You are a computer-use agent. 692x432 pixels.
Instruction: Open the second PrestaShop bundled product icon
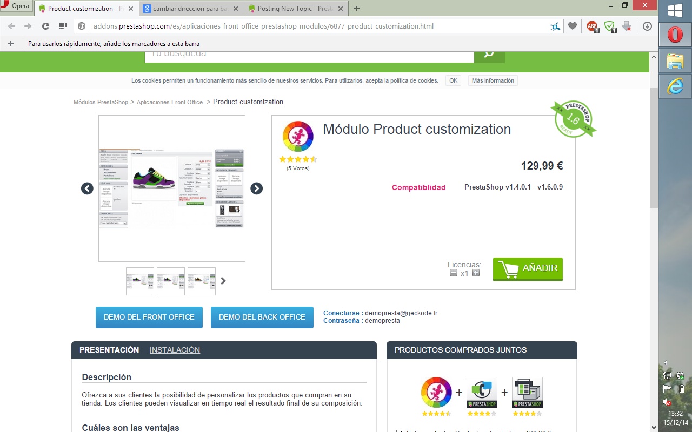(482, 393)
